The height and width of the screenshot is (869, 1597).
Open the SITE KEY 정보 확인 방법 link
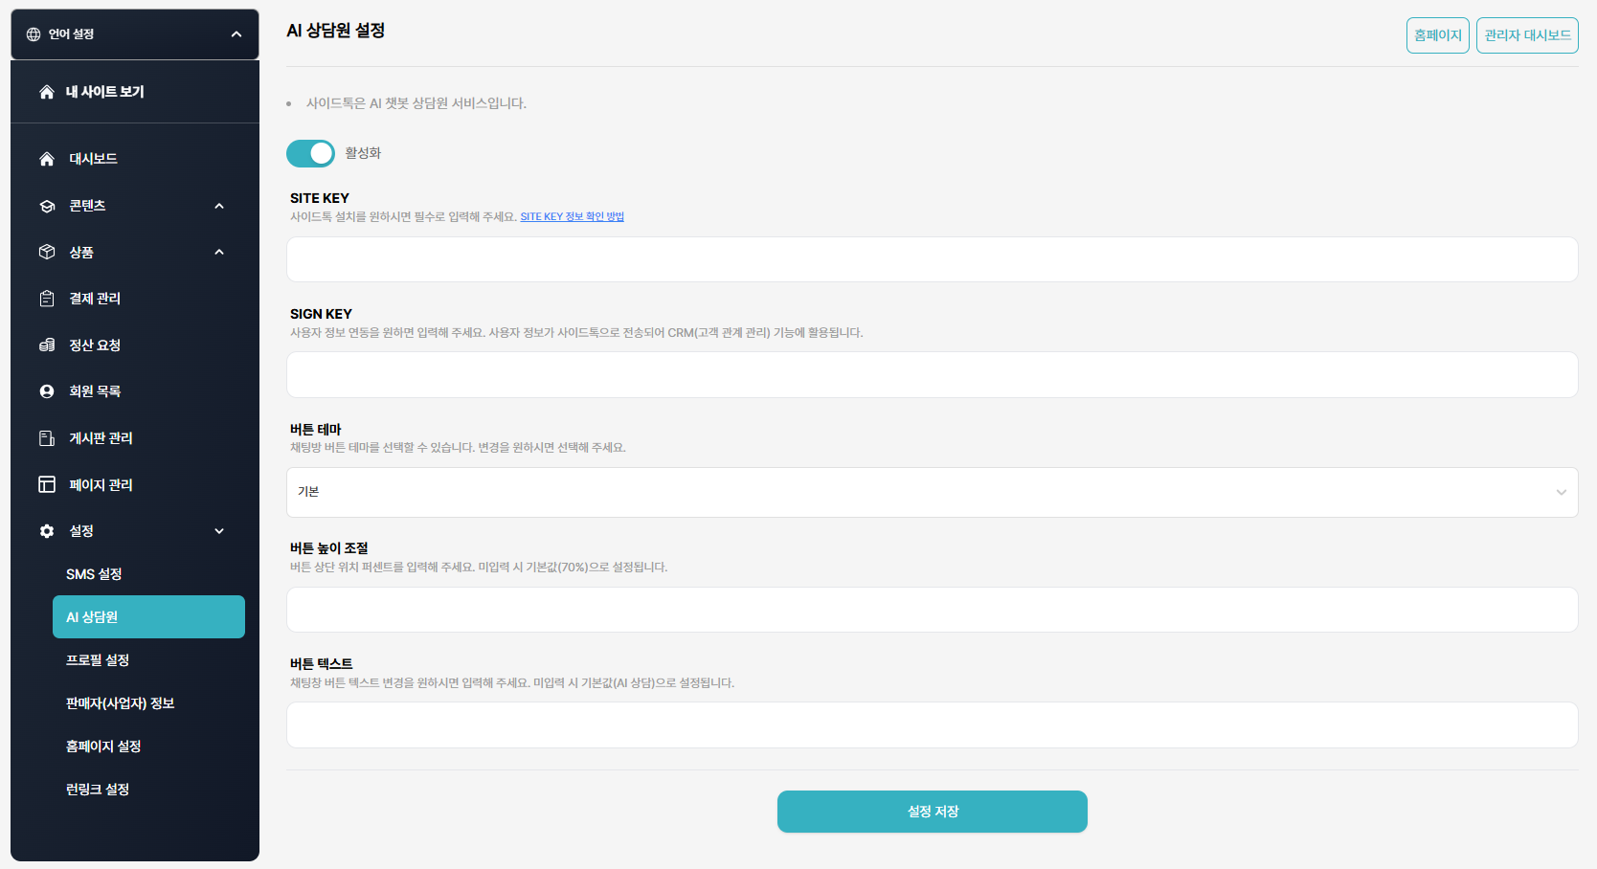pyautogui.click(x=572, y=217)
